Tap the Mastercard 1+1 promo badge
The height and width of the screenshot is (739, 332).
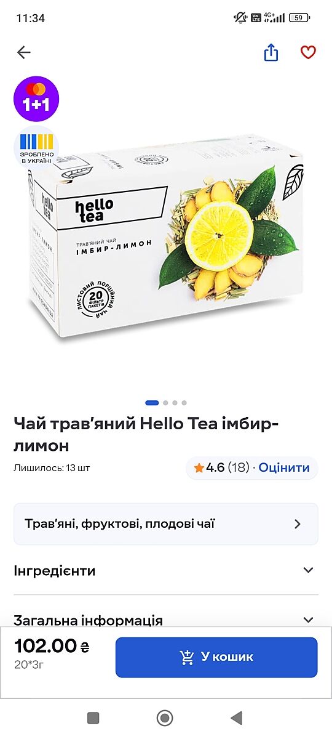[36, 99]
